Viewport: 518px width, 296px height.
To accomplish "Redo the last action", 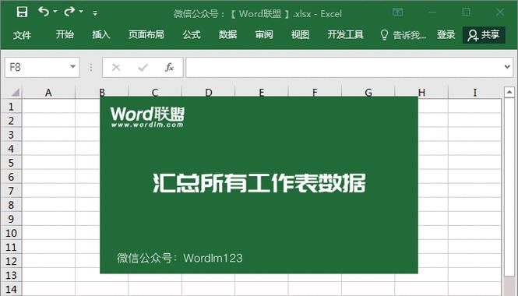I will 69,12.
